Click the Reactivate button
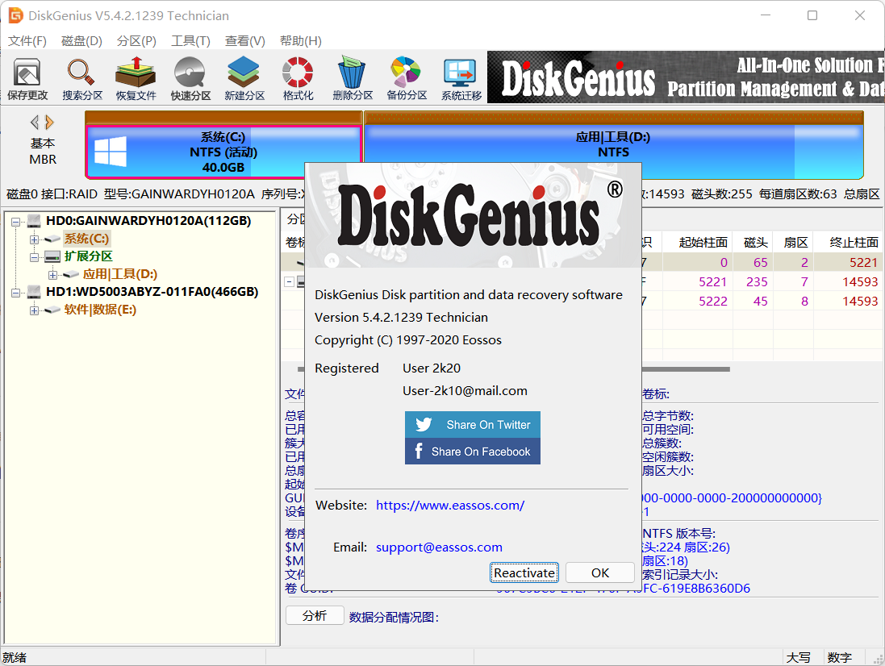Viewport: 885px width, 666px height. click(x=524, y=573)
